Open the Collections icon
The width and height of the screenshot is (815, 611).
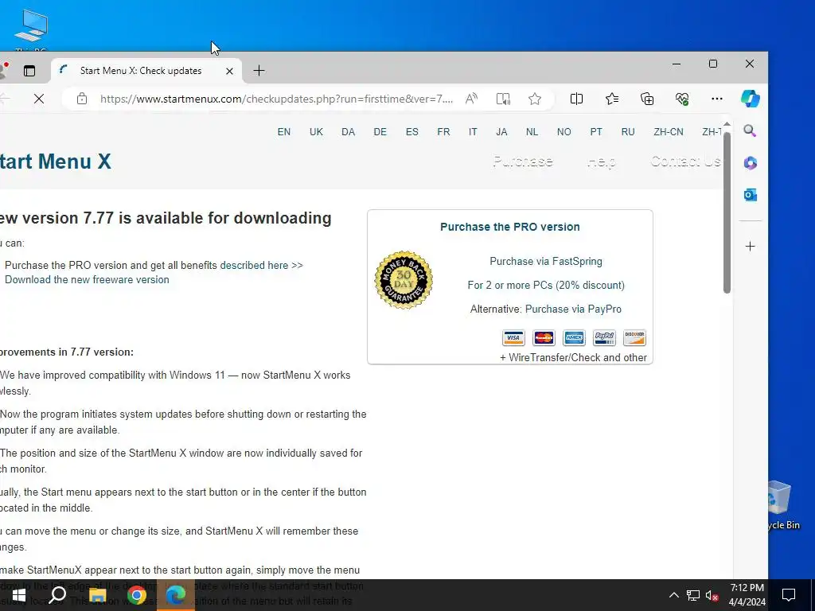coord(647,99)
